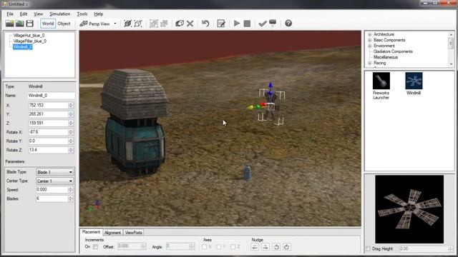Click the Rotate X value field
The image size is (458, 257).
click(48, 132)
